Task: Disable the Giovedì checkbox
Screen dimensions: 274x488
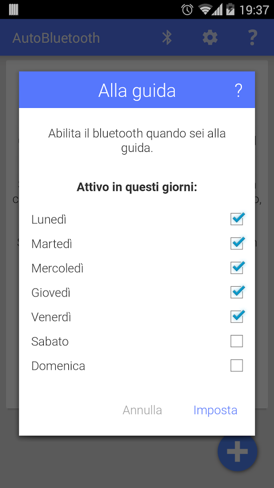Action: point(237,292)
